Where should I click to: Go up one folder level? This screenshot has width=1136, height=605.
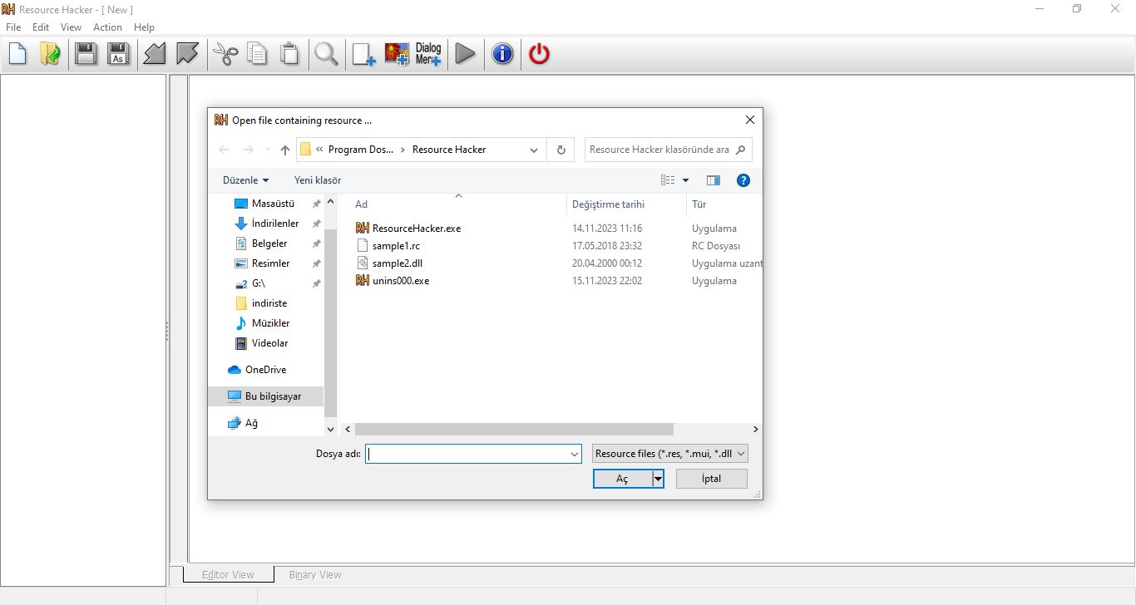[285, 150]
